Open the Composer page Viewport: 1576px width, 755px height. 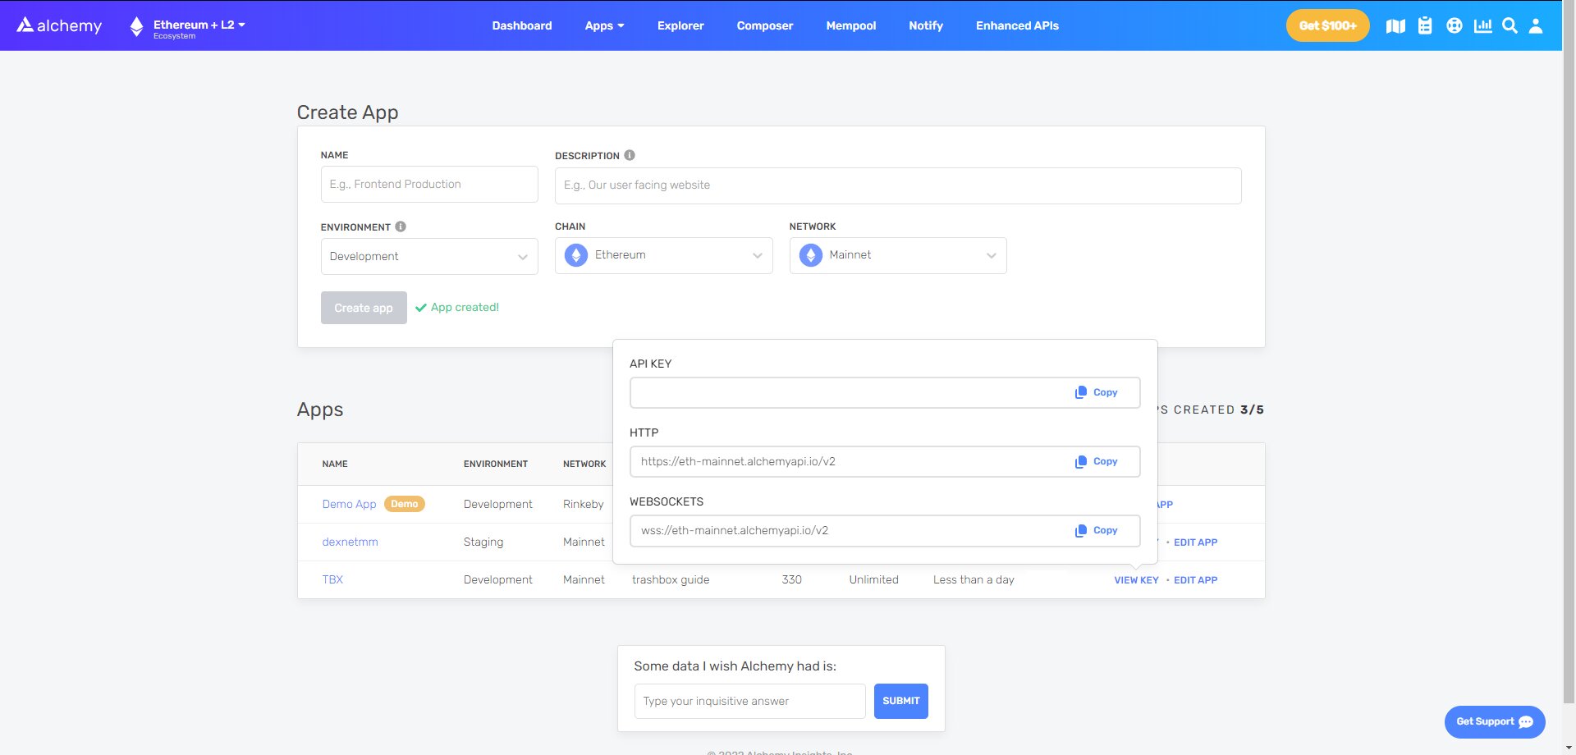(765, 25)
